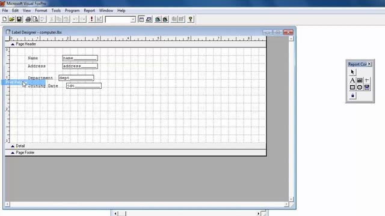Click the AutoReport toolbar icon
This screenshot has height=216, width=385.
(182, 19)
